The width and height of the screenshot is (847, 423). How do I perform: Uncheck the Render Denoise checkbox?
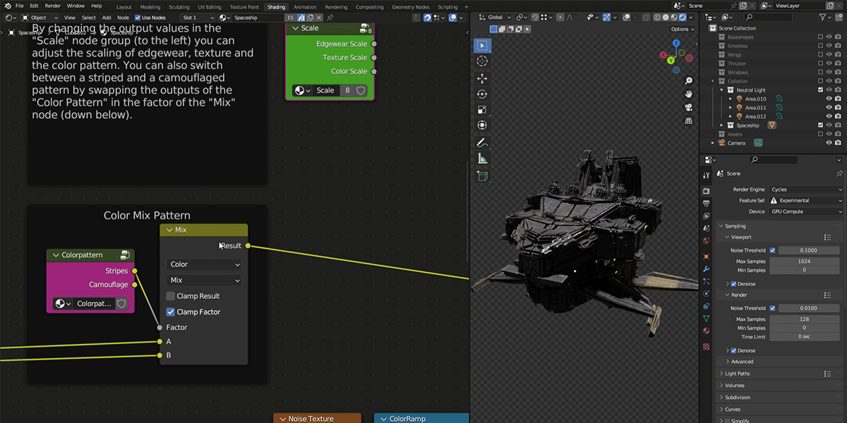[734, 350]
